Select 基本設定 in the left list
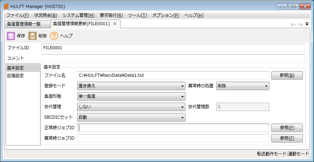 pos(23,68)
